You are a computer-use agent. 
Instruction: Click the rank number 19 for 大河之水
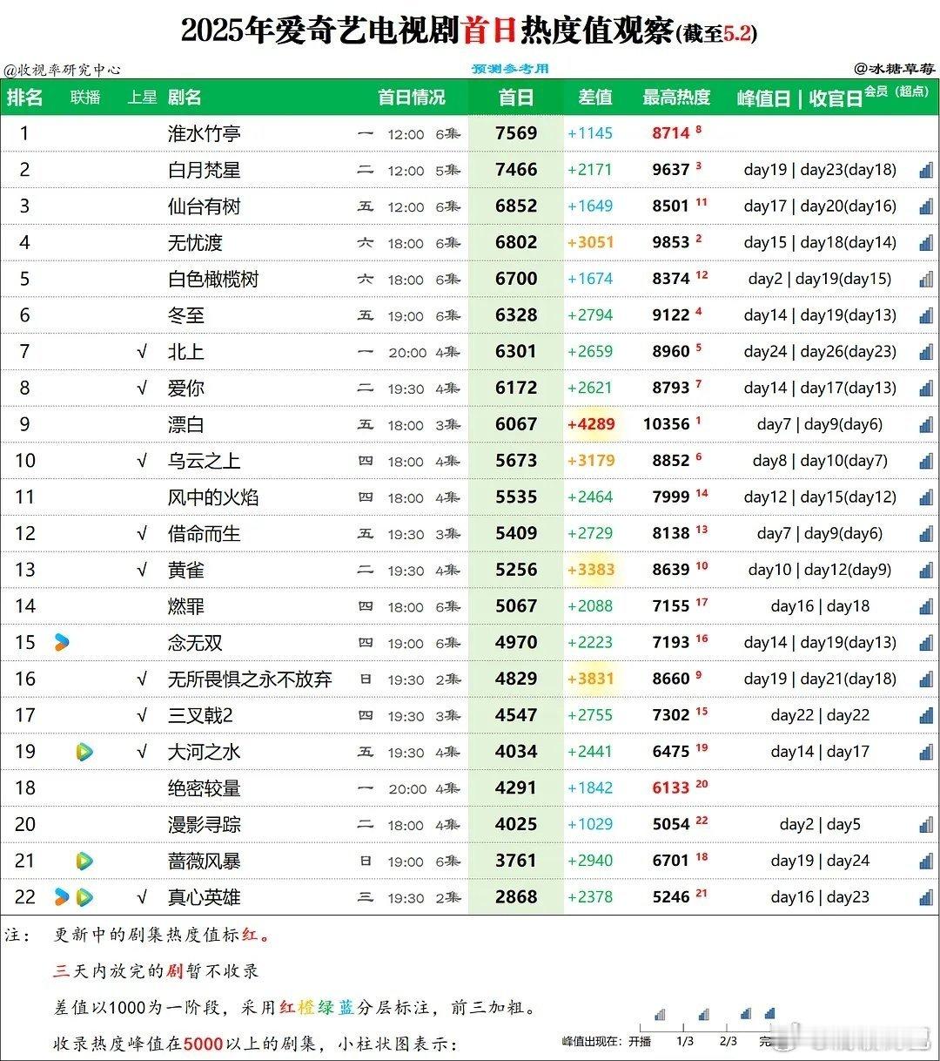25,752
